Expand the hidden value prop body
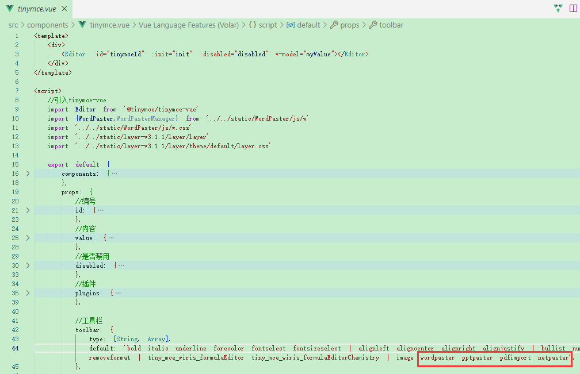The height and width of the screenshot is (374, 580). pos(27,237)
